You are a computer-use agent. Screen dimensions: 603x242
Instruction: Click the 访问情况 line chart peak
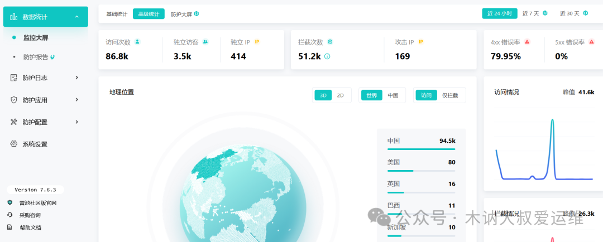(552, 120)
